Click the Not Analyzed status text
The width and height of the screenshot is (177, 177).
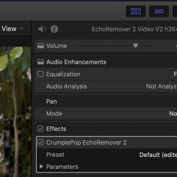point(162,87)
